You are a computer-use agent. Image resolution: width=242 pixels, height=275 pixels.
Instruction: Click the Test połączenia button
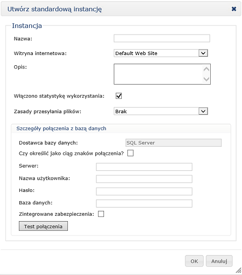pos(43,226)
